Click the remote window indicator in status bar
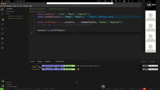Screen dimensions: 160x90 [2, 89]
